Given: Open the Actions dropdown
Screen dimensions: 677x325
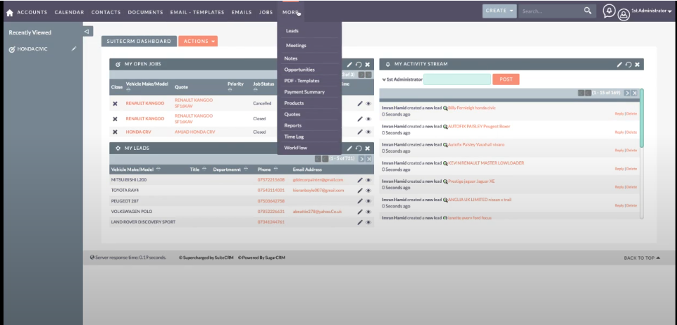Looking at the screenshot, I should (198, 42).
